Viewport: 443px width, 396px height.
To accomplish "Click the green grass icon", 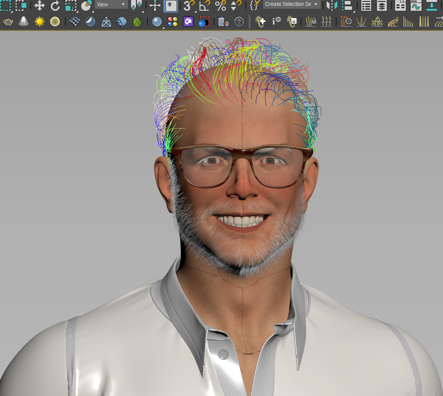I will (138, 22).
